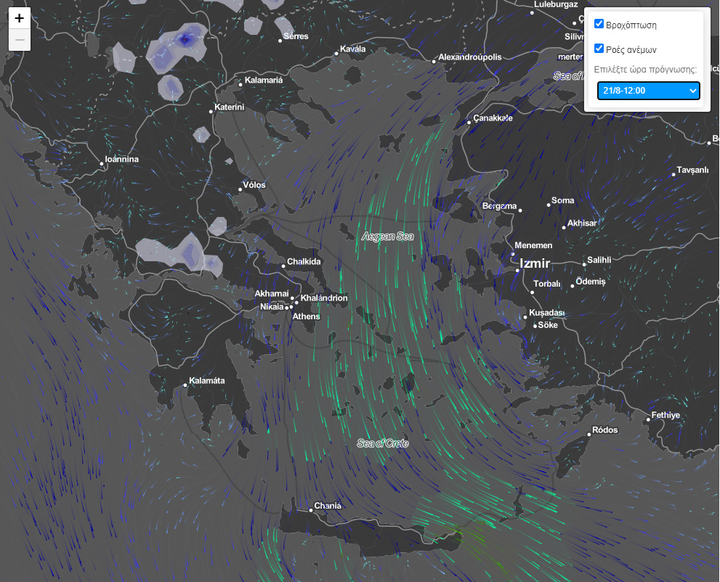Click the Fethiye city marker
The image size is (720, 582).
point(648,419)
